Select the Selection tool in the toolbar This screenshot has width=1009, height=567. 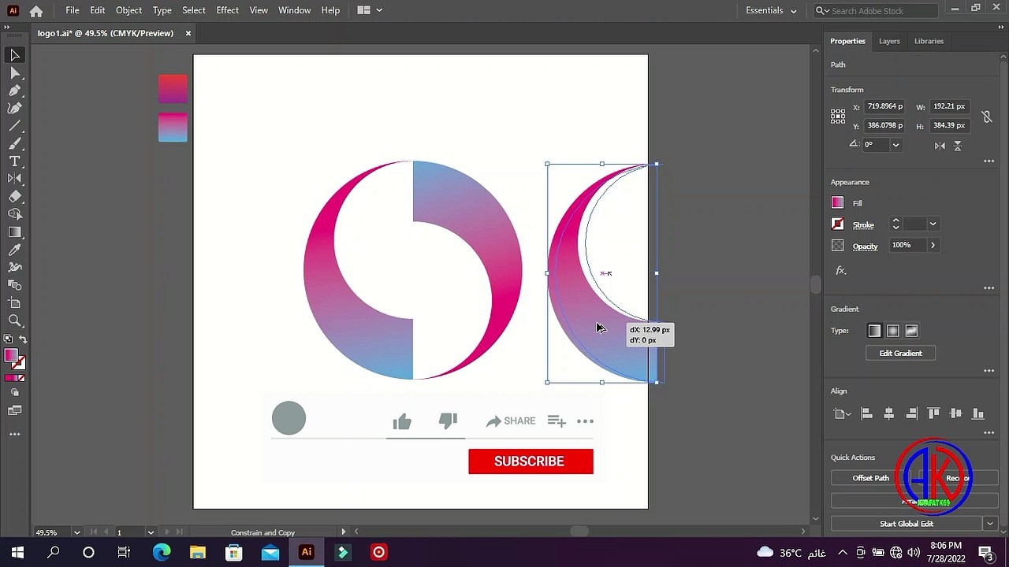[15, 55]
